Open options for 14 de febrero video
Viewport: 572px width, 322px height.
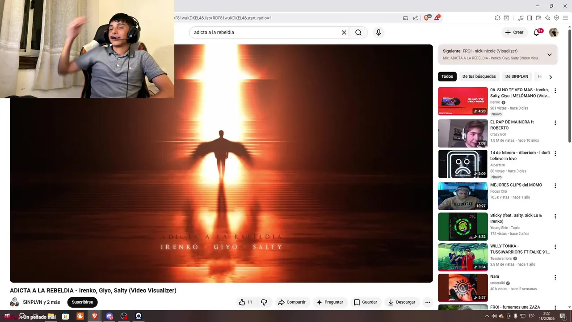[555, 153]
